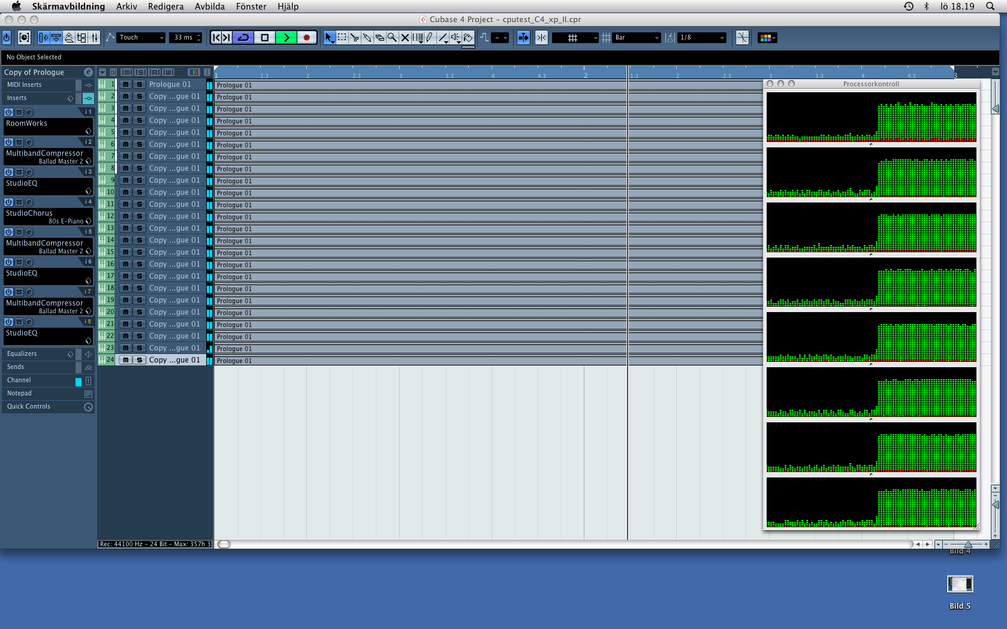
Task: Select the Zoom magnifier tool
Action: pos(392,38)
